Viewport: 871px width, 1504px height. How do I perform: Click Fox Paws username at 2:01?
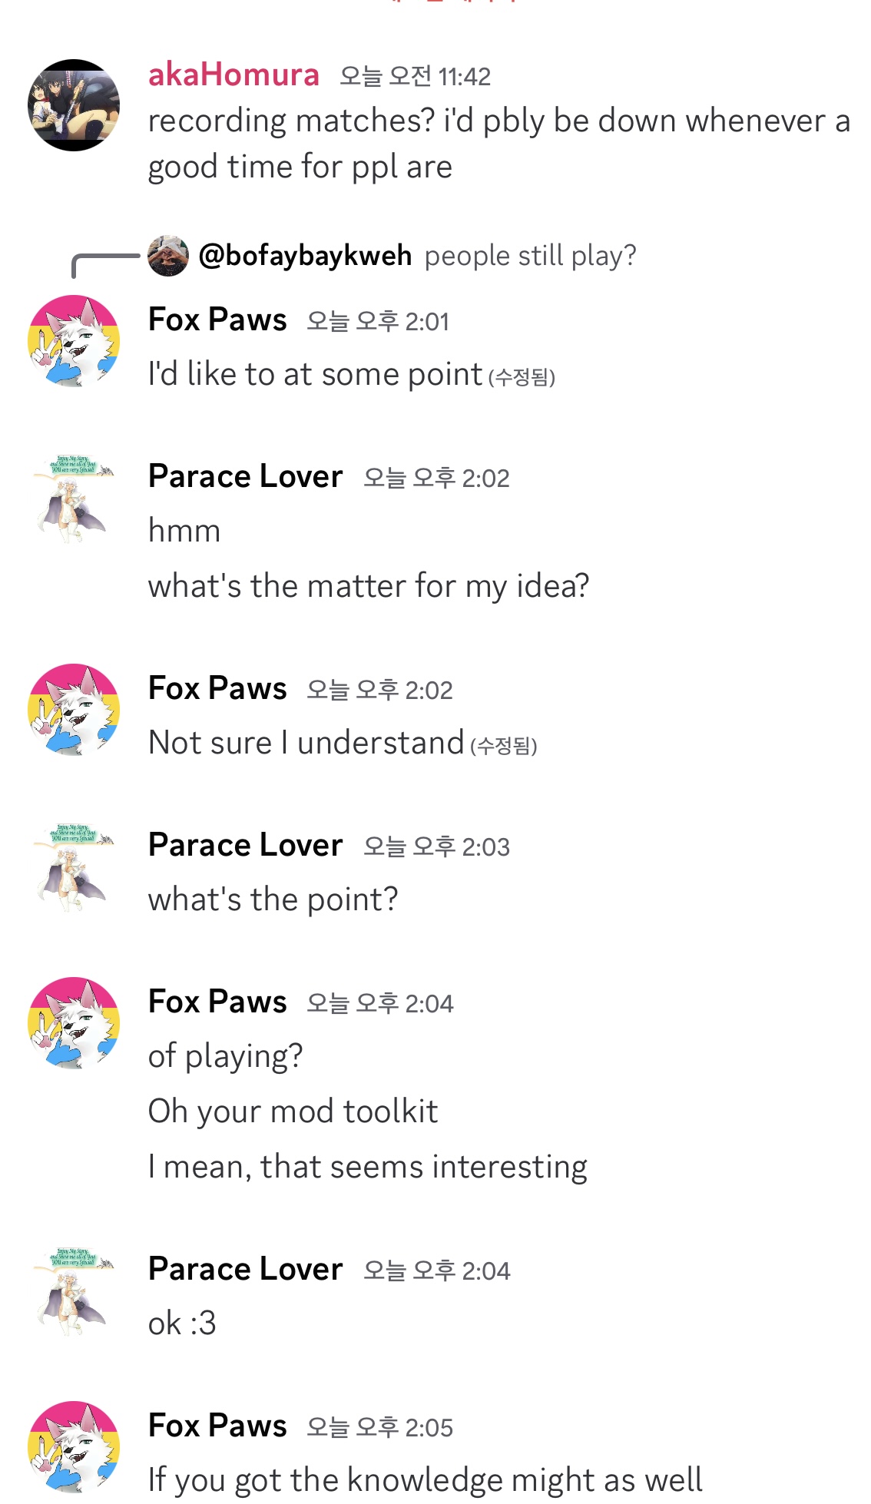pyautogui.click(x=217, y=320)
